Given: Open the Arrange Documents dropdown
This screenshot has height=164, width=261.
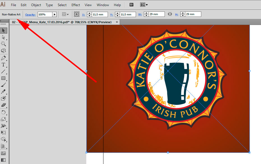Looking at the screenshot, I should click(144, 5).
